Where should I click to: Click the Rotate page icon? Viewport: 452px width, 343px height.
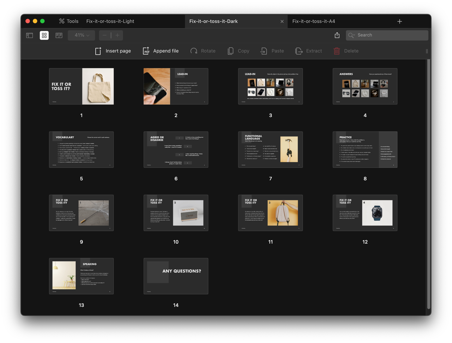tap(194, 51)
